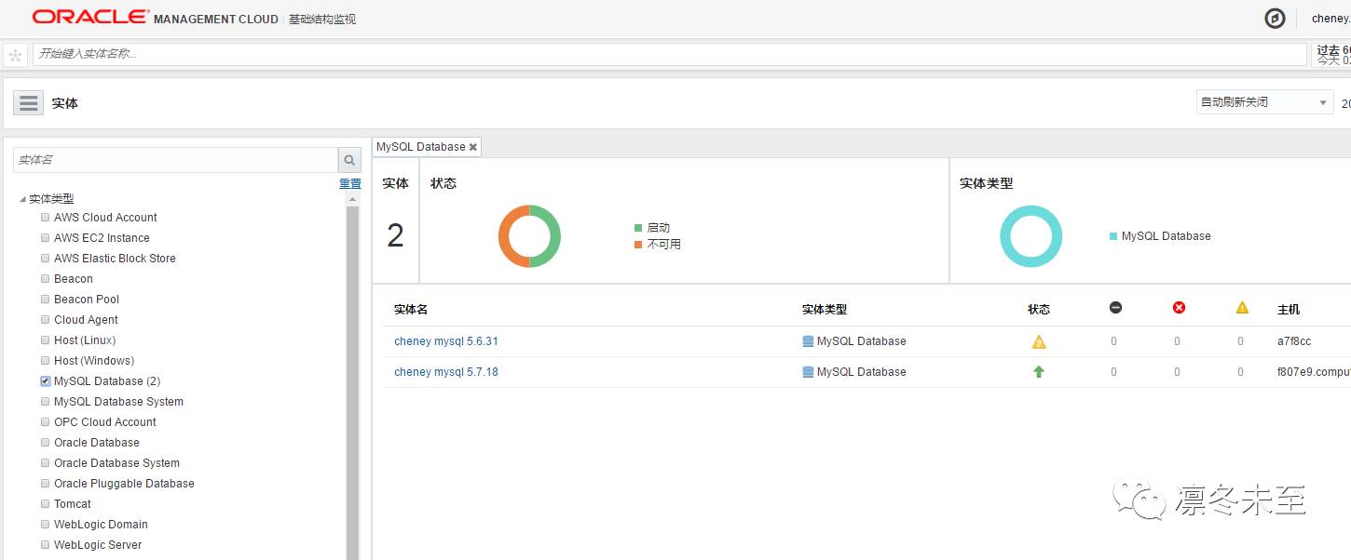Check Oracle Database System checkbox

45,463
